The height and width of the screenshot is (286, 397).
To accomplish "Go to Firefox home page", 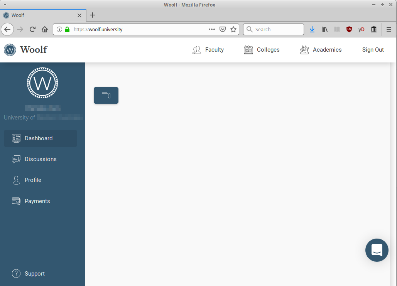I will (x=45, y=29).
